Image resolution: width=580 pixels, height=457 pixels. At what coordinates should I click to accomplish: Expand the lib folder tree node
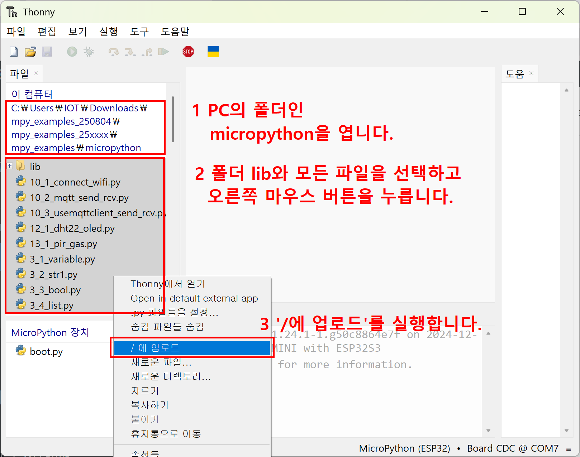pyautogui.click(x=10, y=166)
